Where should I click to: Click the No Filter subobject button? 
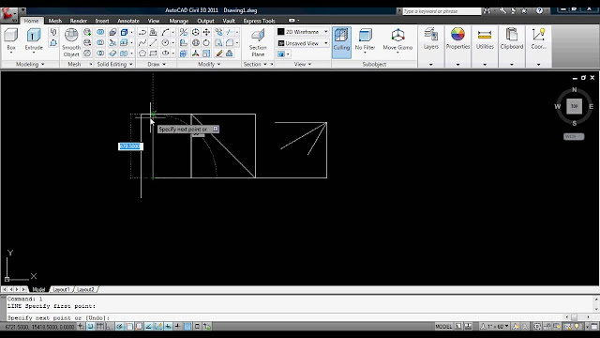365,39
